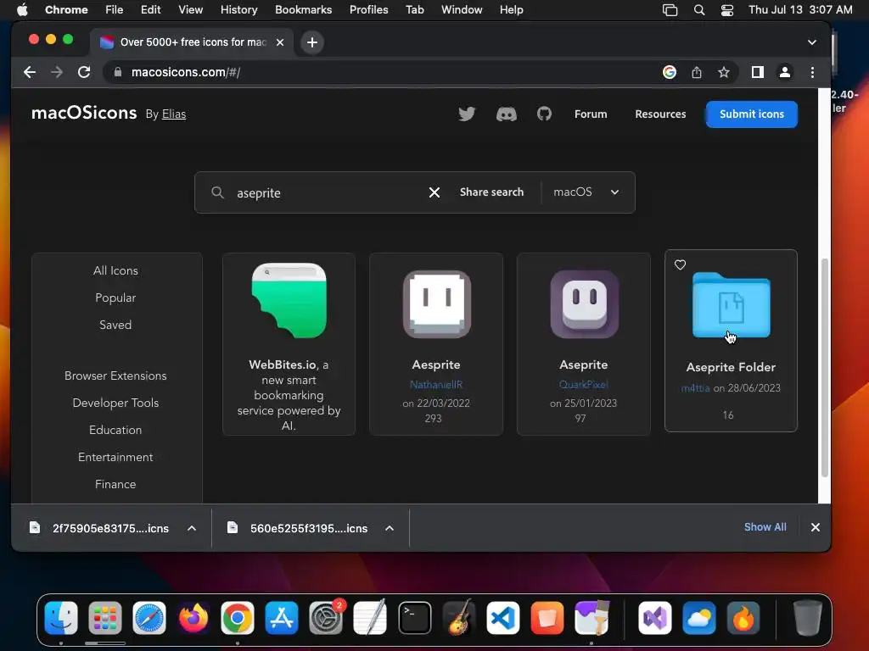This screenshot has height=651, width=869.
Task: Open Spotlight search in menu bar
Action: (699, 10)
